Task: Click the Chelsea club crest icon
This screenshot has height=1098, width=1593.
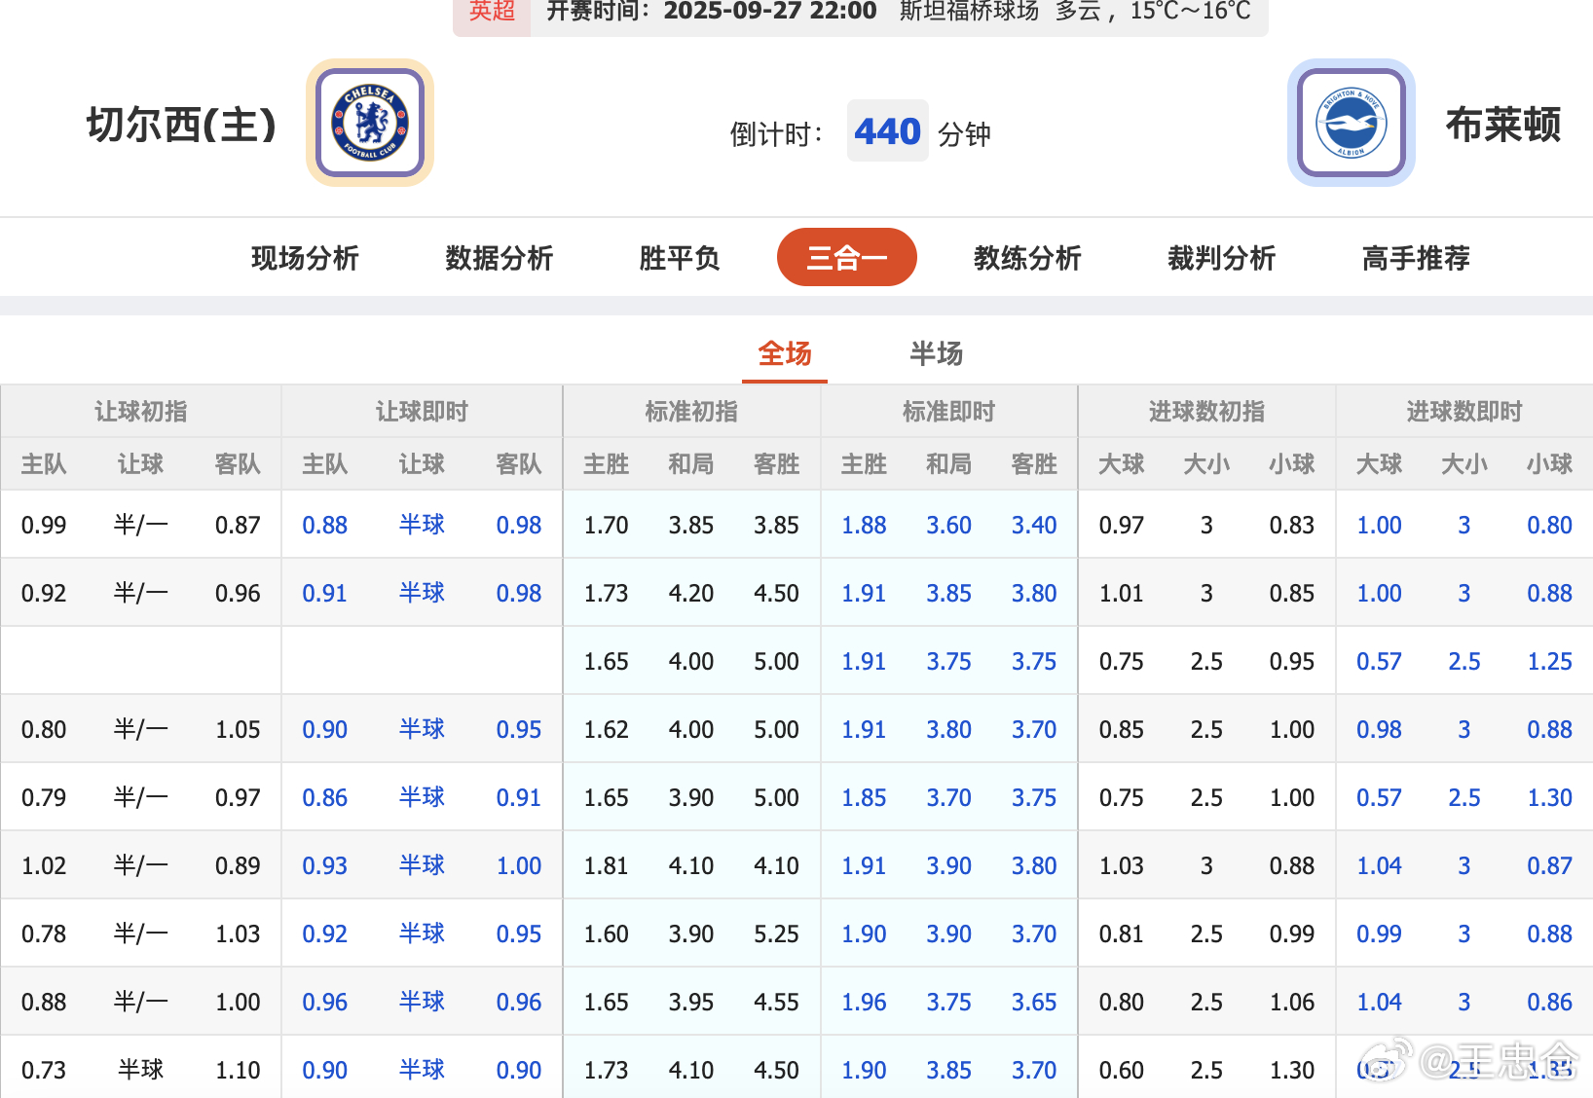Action: click(x=370, y=123)
